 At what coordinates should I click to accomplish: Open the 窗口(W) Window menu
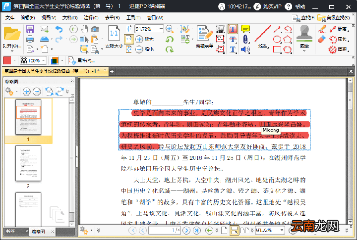click(155, 17)
